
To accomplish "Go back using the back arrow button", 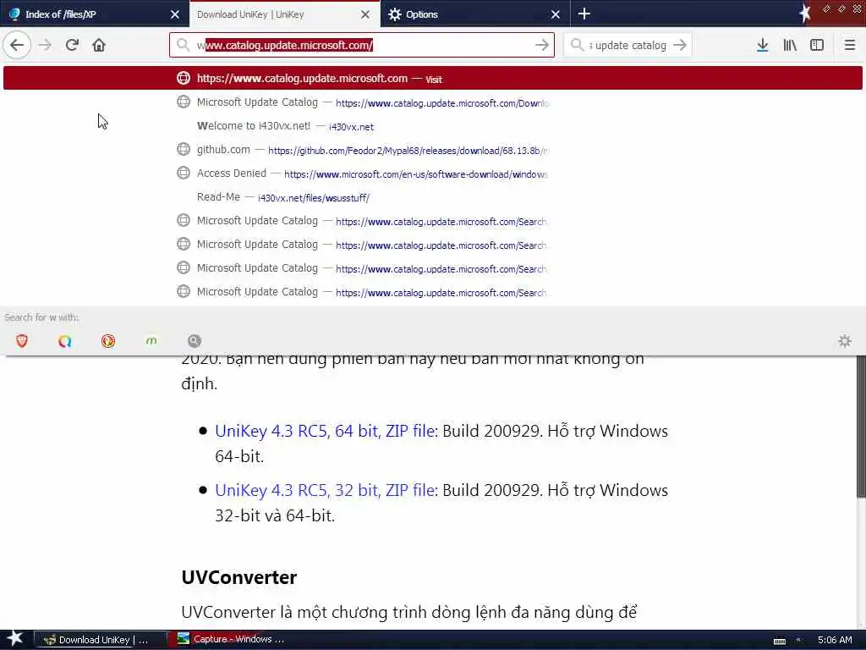I will tap(17, 45).
